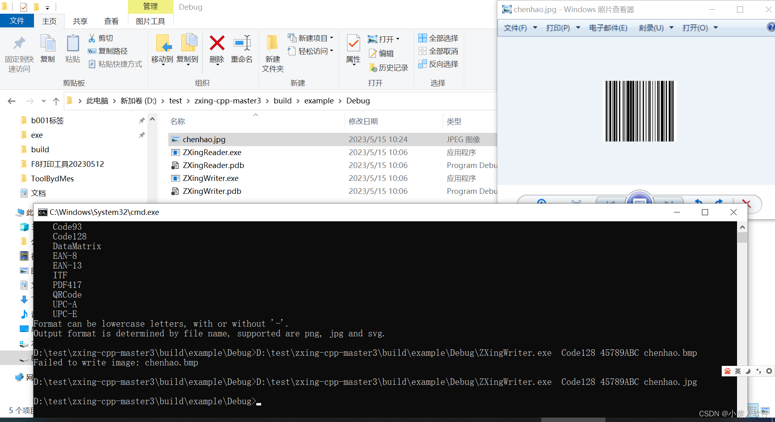Image resolution: width=775 pixels, height=422 pixels.
Task: Switch to the Share (共享) tab
Action: point(80,21)
